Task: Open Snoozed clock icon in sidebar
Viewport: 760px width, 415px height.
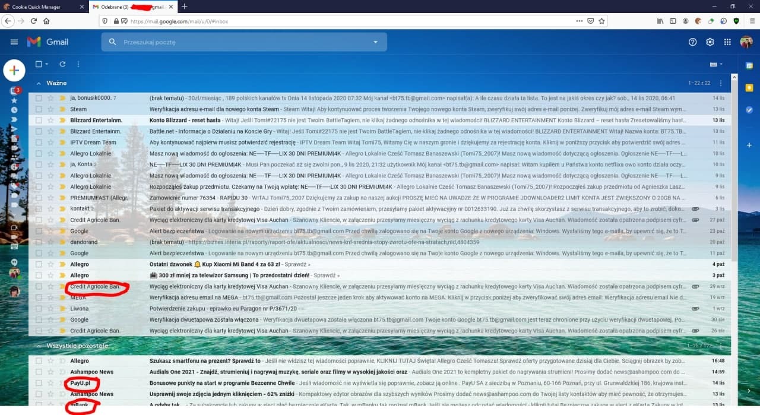Action: coord(14,110)
